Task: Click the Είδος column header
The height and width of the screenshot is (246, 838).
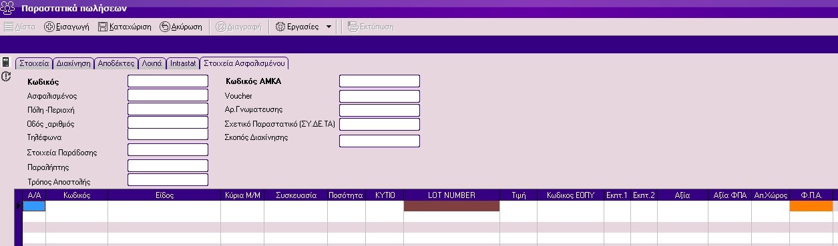Action: pyautogui.click(x=164, y=195)
